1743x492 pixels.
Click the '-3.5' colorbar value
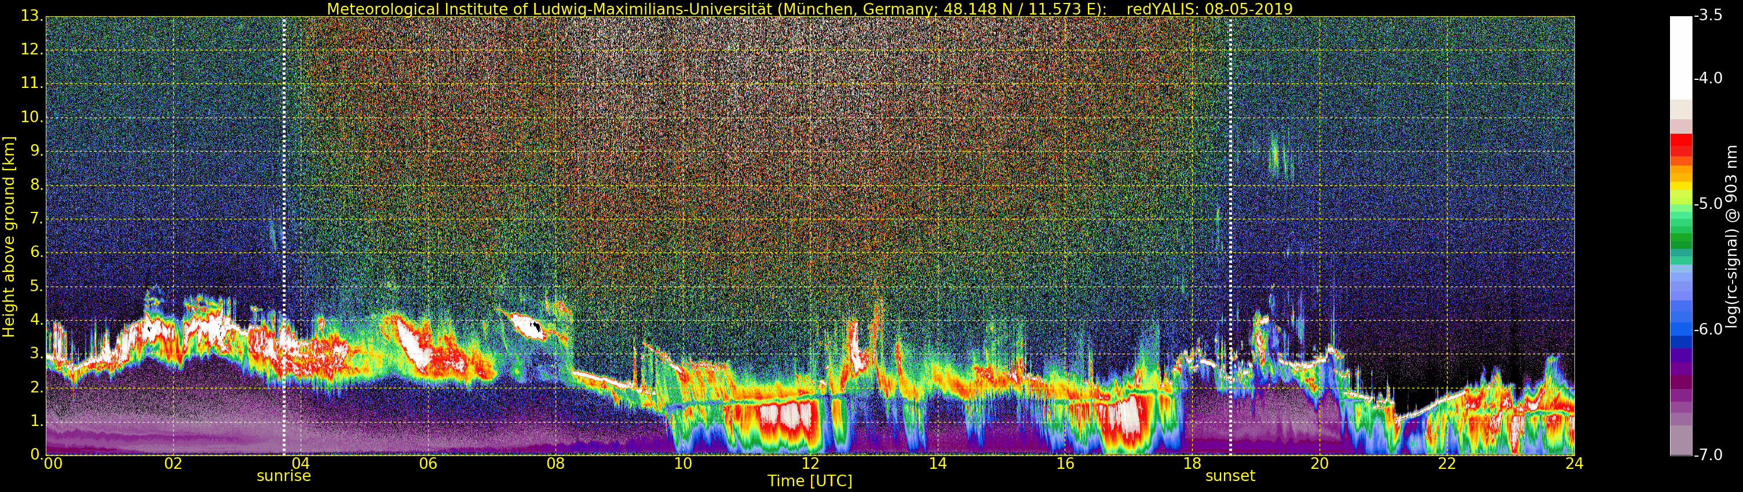(1708, 16)
